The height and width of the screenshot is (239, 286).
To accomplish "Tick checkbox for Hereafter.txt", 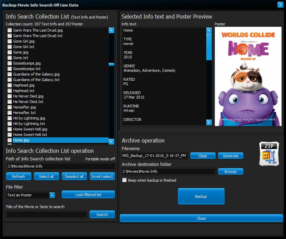I will [10, 113].
